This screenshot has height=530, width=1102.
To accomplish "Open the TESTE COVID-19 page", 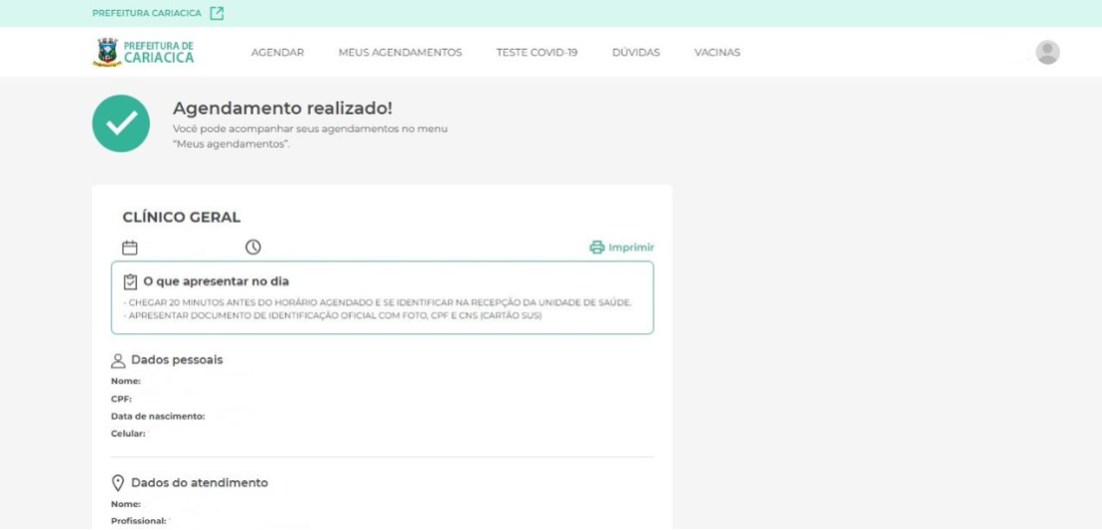I will pyautogui.click(x=537, y=53).
